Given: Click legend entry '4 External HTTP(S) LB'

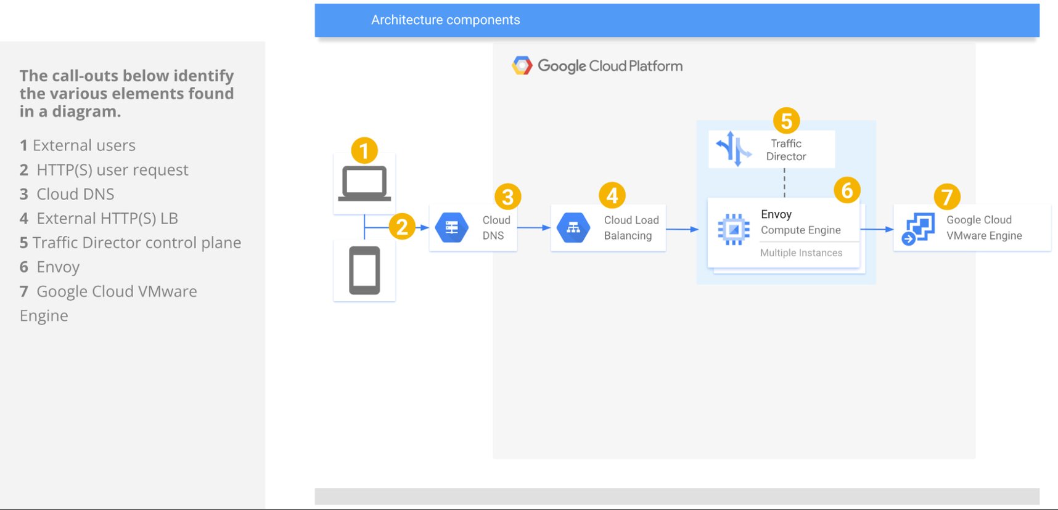Looking at the screenshot, I should point(99,219).
